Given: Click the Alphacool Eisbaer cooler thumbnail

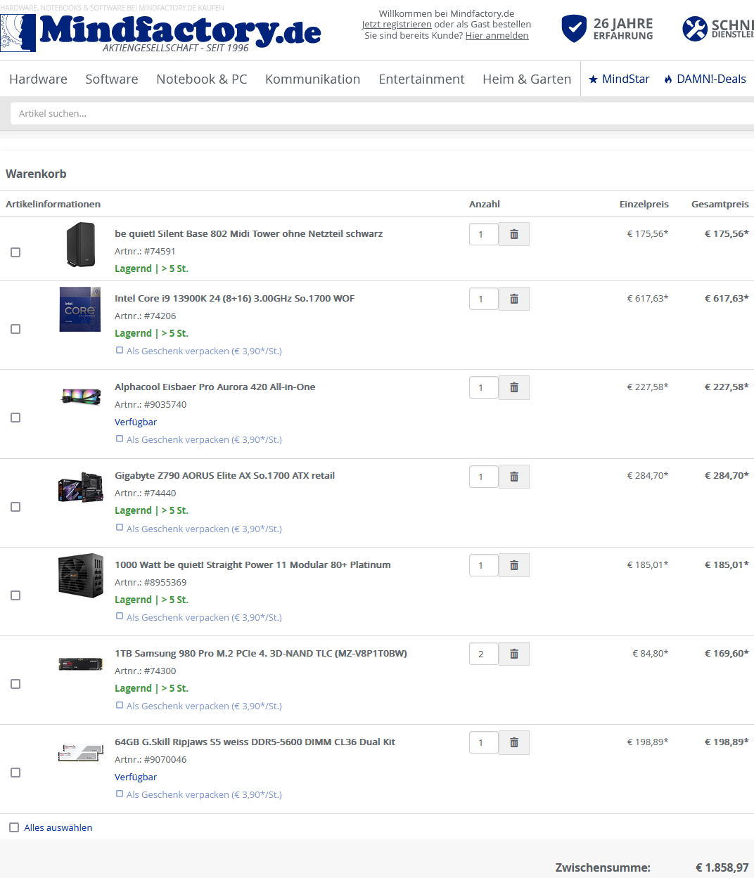Looking at the screenshot, I should coord(81,396).
